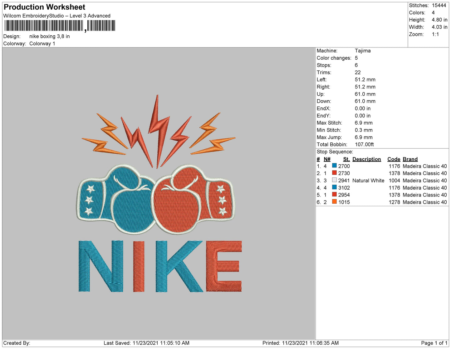Click the zoom value '1:1'
This screenshot has height=349, width=451.
pos(435,34)
